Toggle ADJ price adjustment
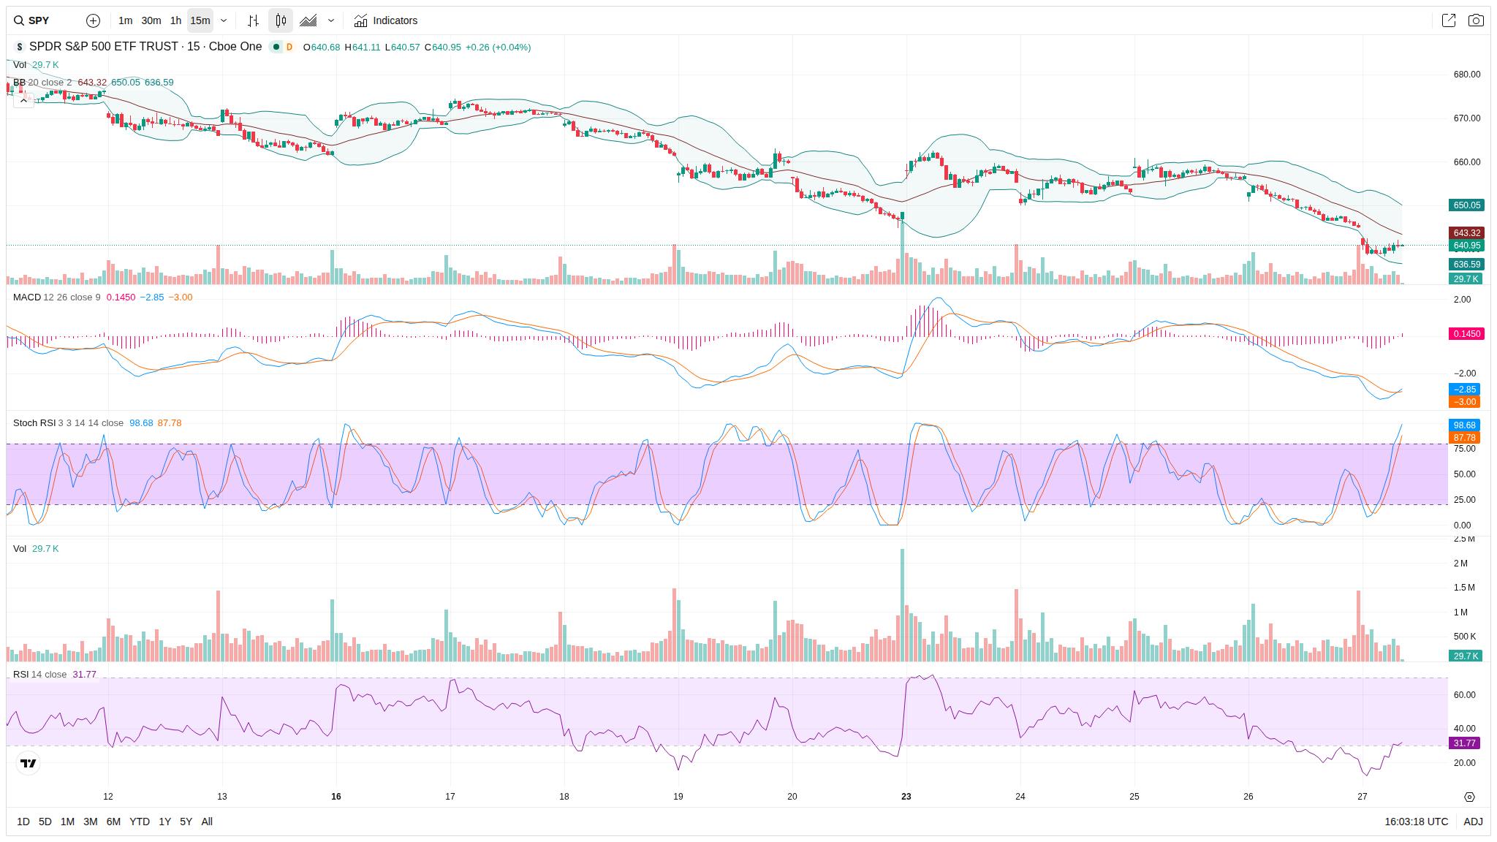Image resolution: width=1497 pixels, height=842 pixels. coord(1473,822)
